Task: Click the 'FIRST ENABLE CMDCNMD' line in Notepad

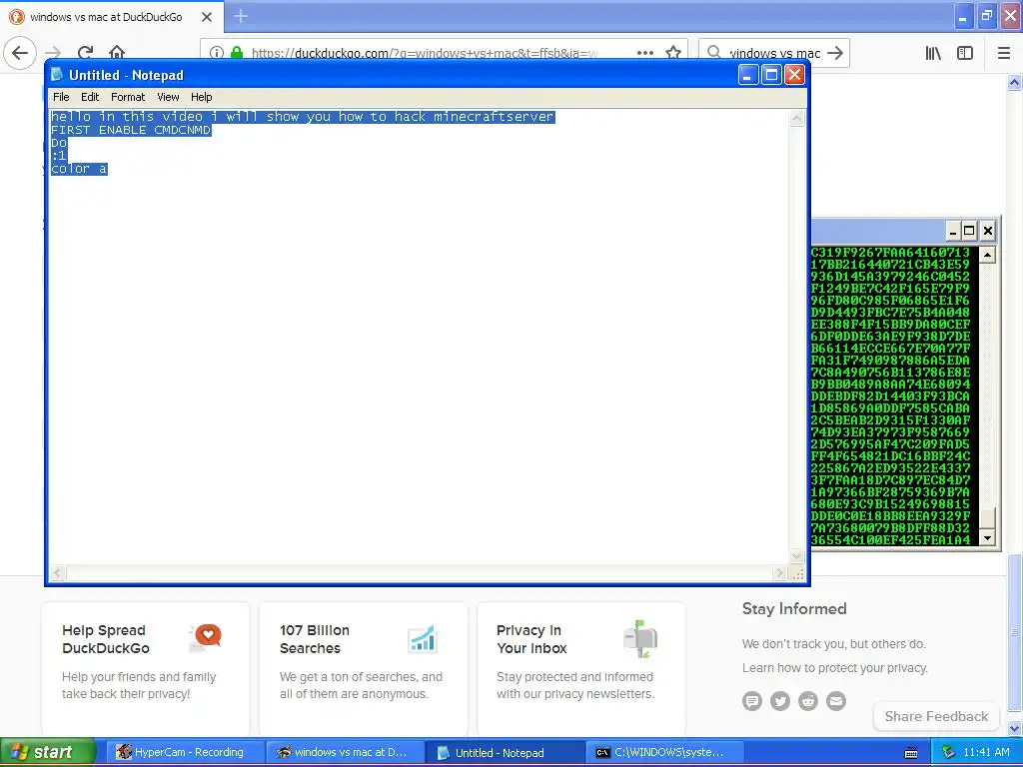Action: pyautogui.click(x=131, y=130)
